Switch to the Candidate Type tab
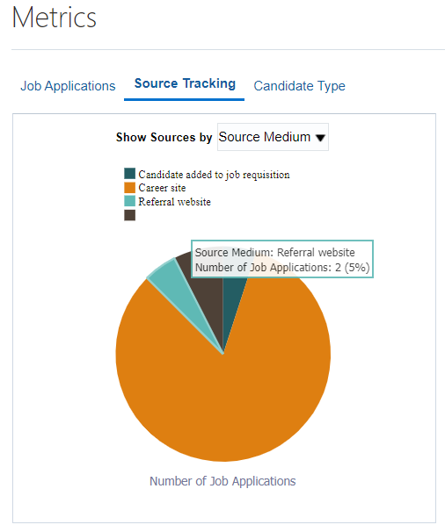This screenshot has height=532, width=445. pos(300,86)
